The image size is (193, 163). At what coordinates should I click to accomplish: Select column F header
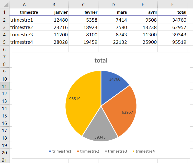[172, 5]
